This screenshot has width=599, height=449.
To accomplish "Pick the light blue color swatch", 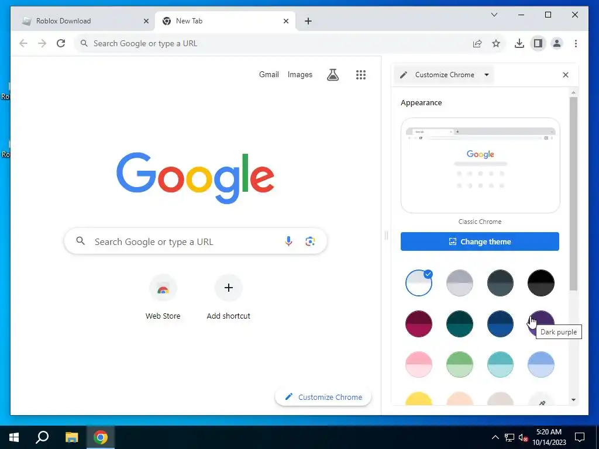I will click(541, 365).
